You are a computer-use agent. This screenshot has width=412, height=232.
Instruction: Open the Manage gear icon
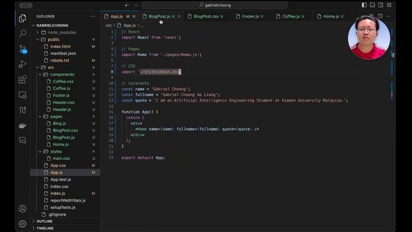23,224
